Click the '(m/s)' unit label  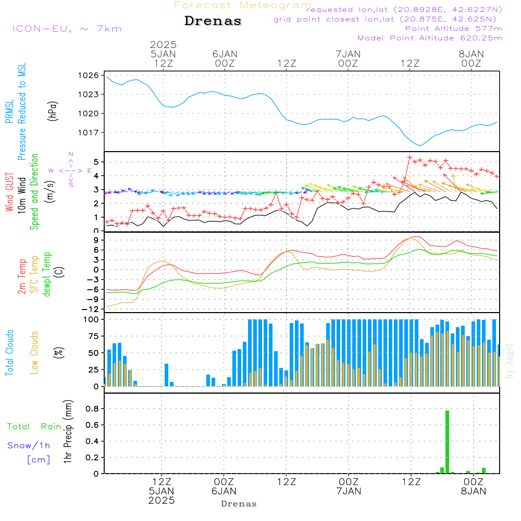50,192
